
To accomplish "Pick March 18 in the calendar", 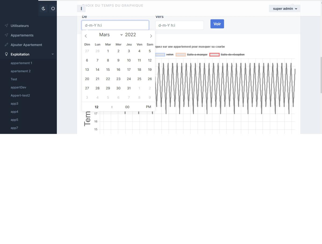I will (x=139, y=70).
